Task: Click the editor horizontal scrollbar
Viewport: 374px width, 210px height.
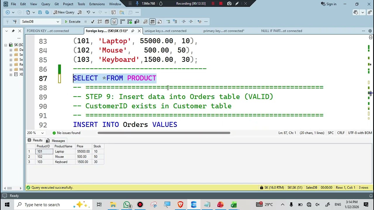Action: [164, 133]
